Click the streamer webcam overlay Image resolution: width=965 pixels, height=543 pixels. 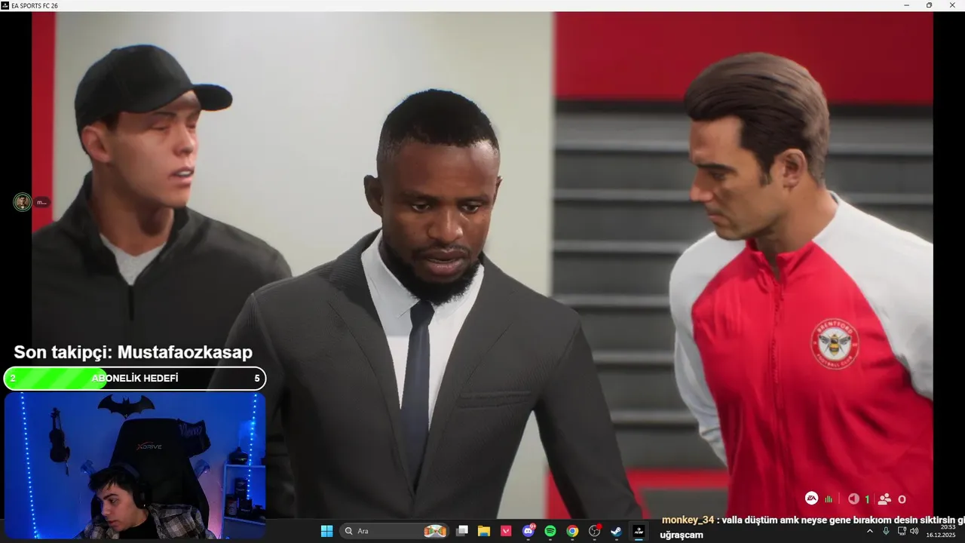(x=135, y=465)
